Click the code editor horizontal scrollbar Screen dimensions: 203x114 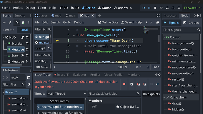(91, 63)
